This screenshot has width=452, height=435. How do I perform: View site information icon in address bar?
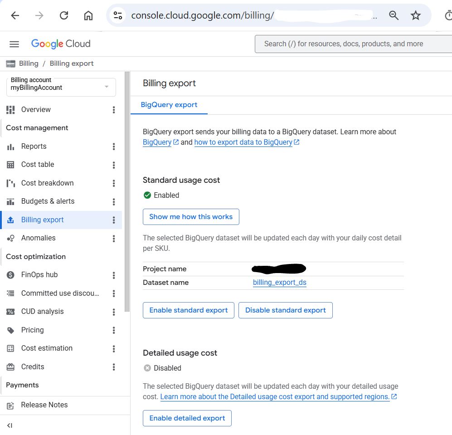click(x=118, y=15)
